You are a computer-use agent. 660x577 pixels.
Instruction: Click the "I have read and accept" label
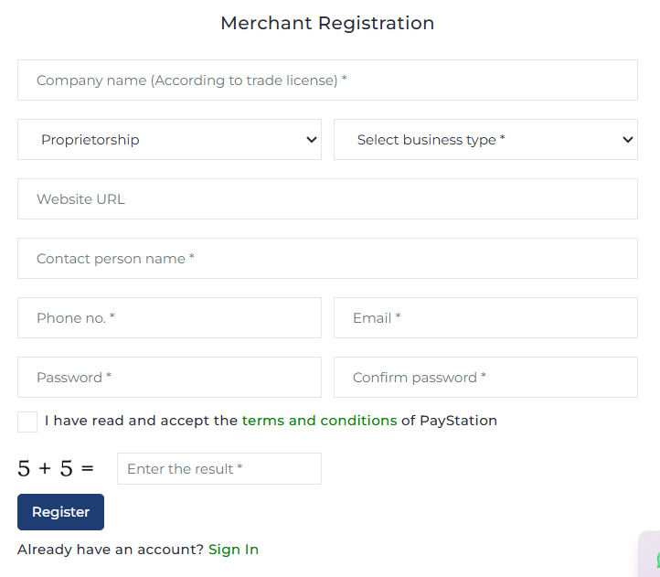pyautogui.click(x=141, y=421)
